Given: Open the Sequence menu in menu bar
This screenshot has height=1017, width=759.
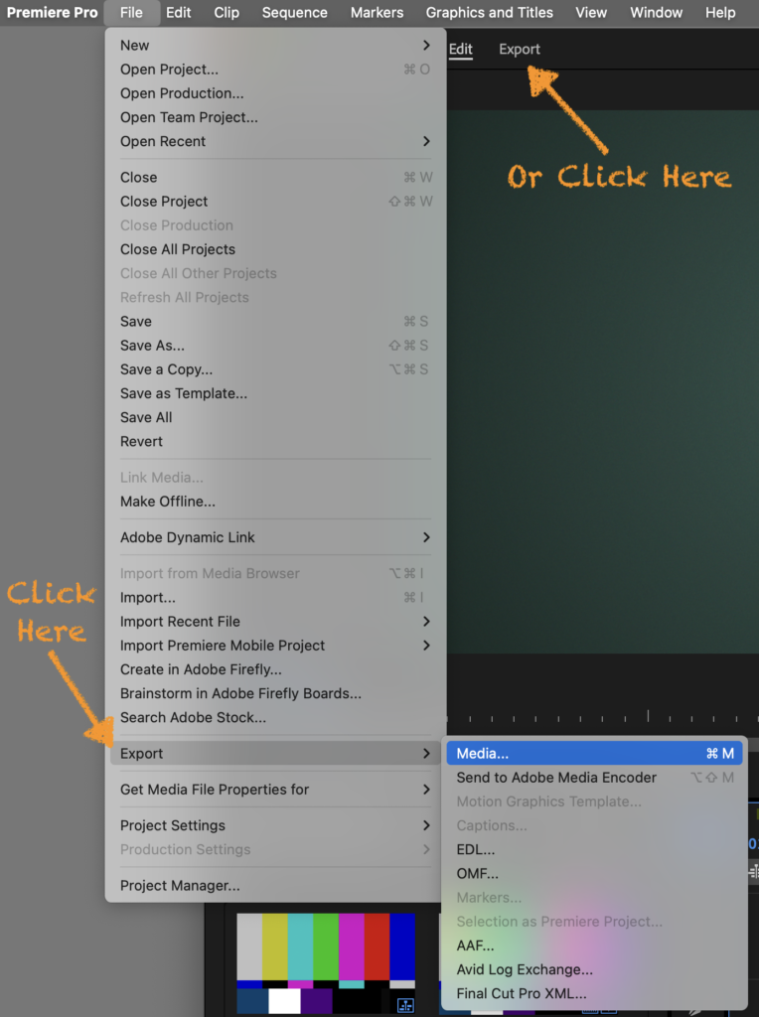Looking at the screenshot, I should click(294, 13).
